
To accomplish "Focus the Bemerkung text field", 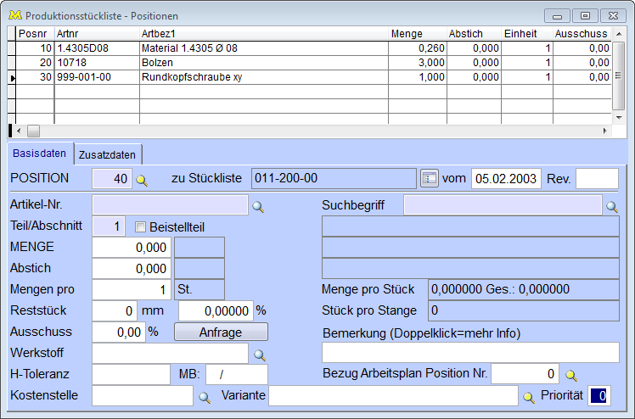I will (470, 353).
